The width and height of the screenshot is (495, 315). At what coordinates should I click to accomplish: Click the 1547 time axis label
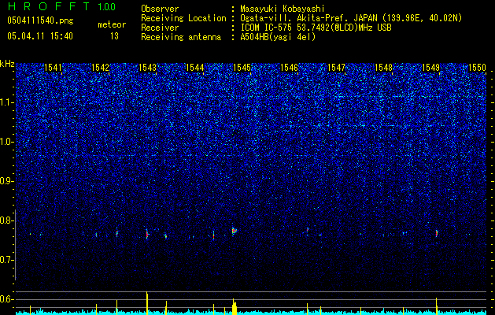coord(337,67)
